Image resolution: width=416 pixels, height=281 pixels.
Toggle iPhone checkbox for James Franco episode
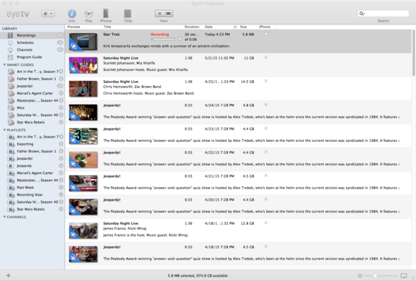pos(266,222)
